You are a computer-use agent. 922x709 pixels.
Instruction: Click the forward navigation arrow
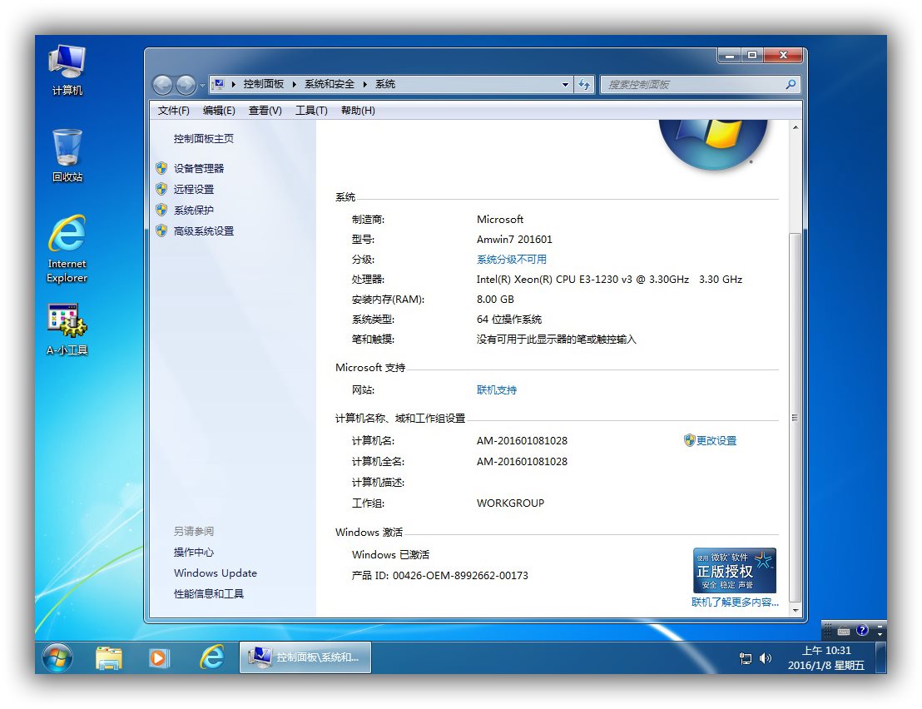click(186, 85)
